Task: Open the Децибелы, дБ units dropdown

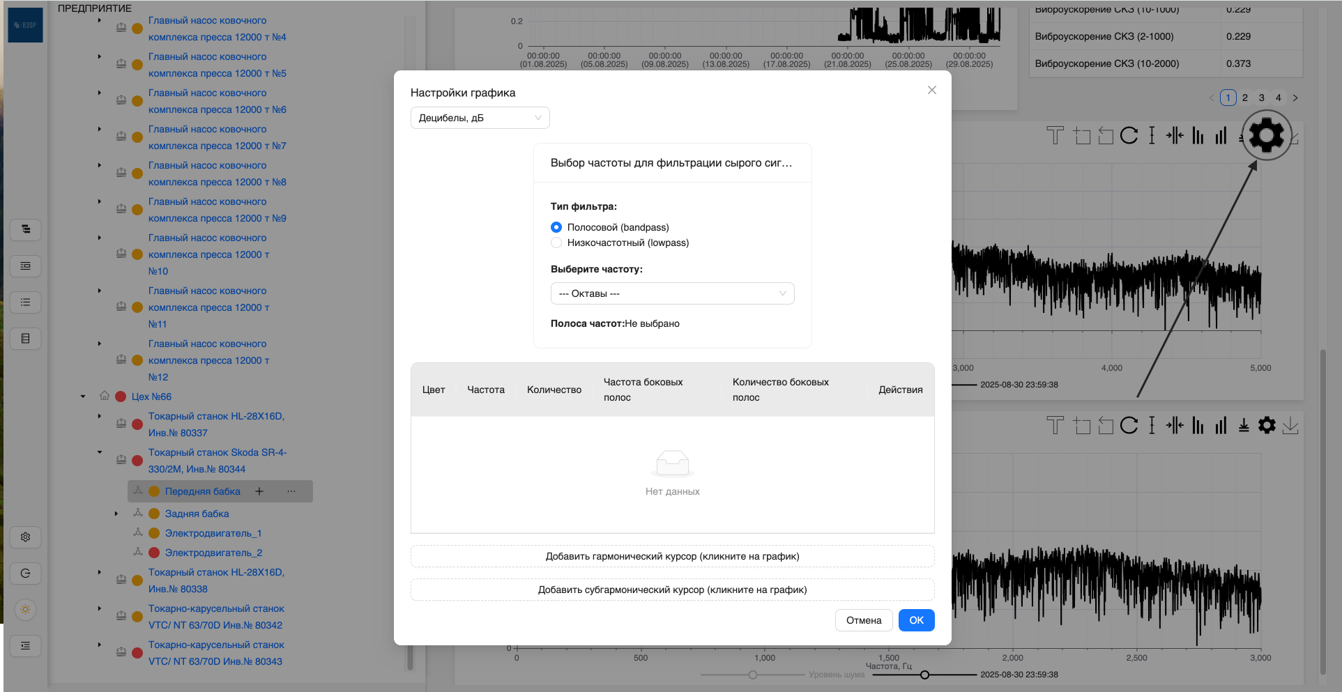Action: pyautogui.click(x=480, y=118)
